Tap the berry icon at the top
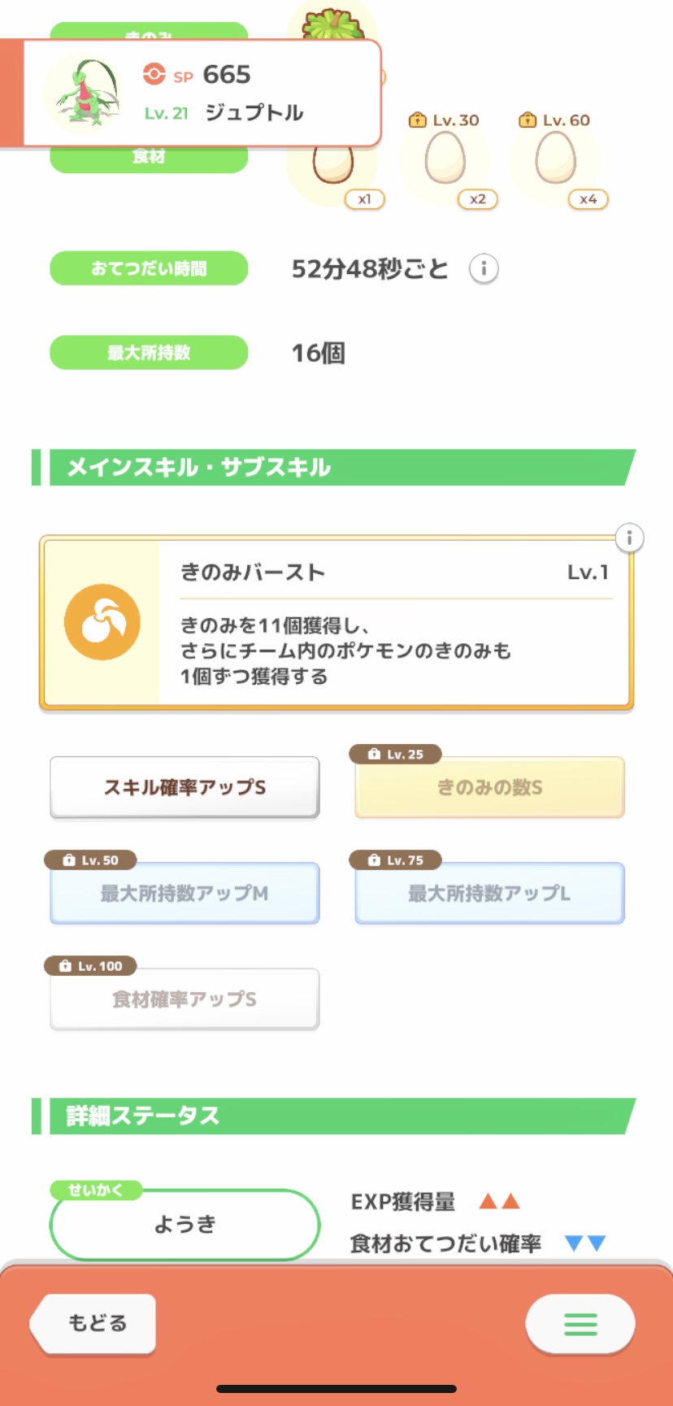The height and width of the screenshot is (1406, 673). click(x=332, y=24)
